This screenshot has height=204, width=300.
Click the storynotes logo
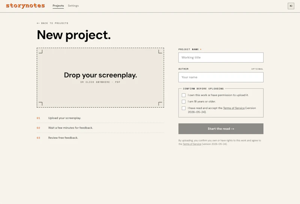coord(25,6)
